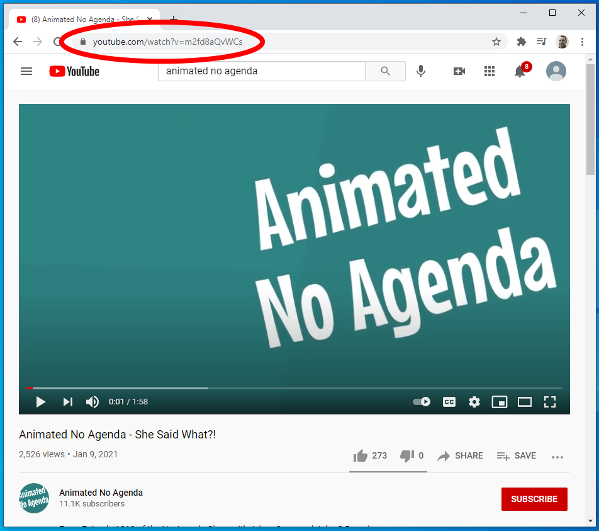Go to YouTube home via logo
This screenshot has width=599, height=531.
pos(74,72)
